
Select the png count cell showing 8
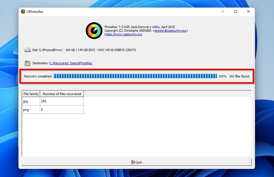click(x=62, y=110)
